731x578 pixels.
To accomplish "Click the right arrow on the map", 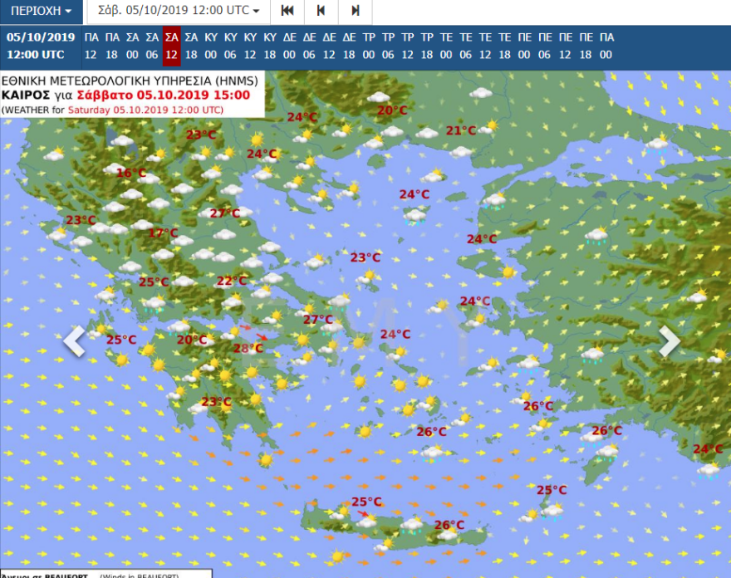I will pos(670,341).
